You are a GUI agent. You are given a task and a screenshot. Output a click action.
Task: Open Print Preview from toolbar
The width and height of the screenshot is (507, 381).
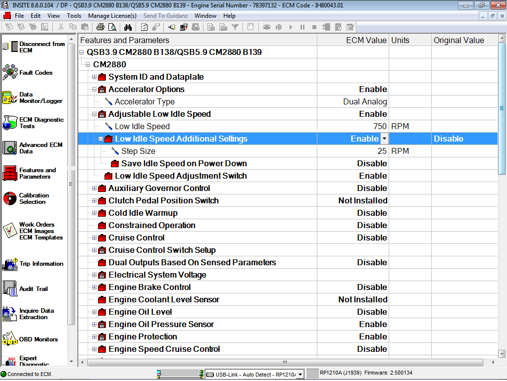[x=112, y=27]
